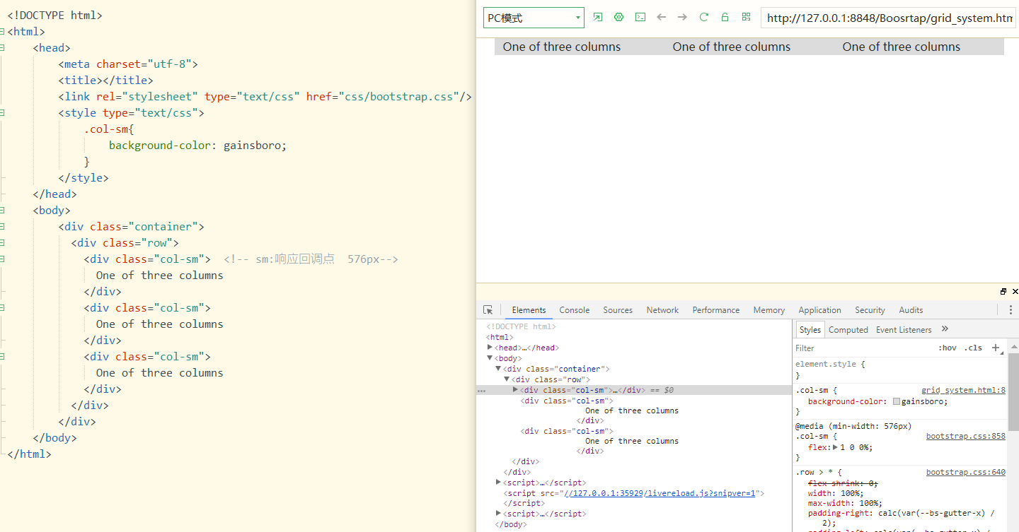1019x532 pixels.
Task: Go forward with the right arrow icon
Action: [x=682, y=18]
